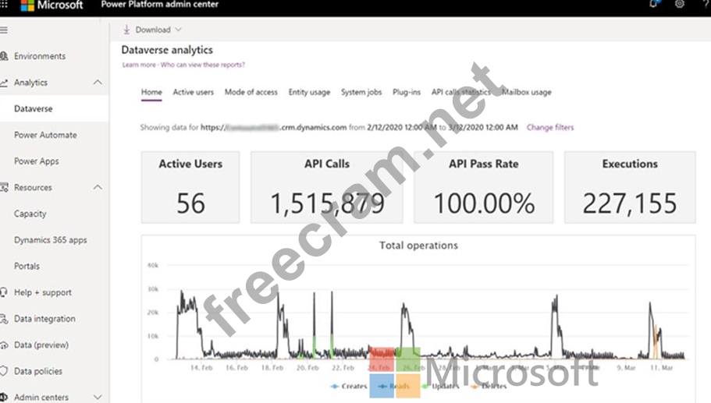This screenshot has height=403, width=711.
Task: Open the settings gear in the header
Action: (680, 5)
